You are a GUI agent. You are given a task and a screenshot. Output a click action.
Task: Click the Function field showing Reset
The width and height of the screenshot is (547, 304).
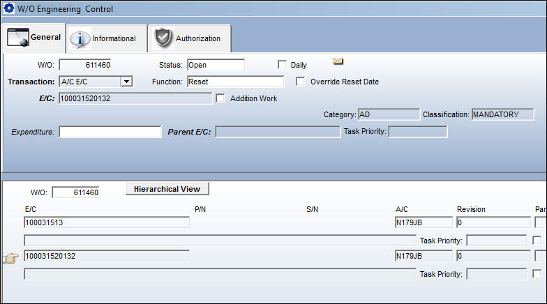point(236,82)
